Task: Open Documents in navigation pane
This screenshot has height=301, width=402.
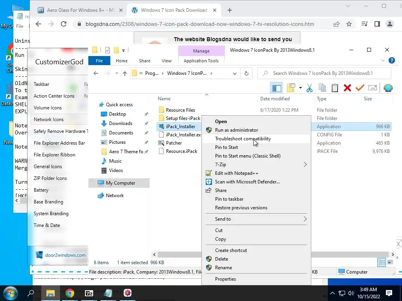Action: pyautogui.click(x=121, y=133)
